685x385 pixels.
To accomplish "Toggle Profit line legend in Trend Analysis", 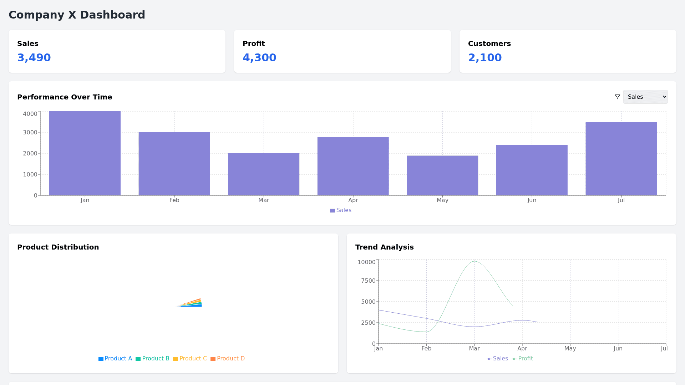I will point(522,359).
